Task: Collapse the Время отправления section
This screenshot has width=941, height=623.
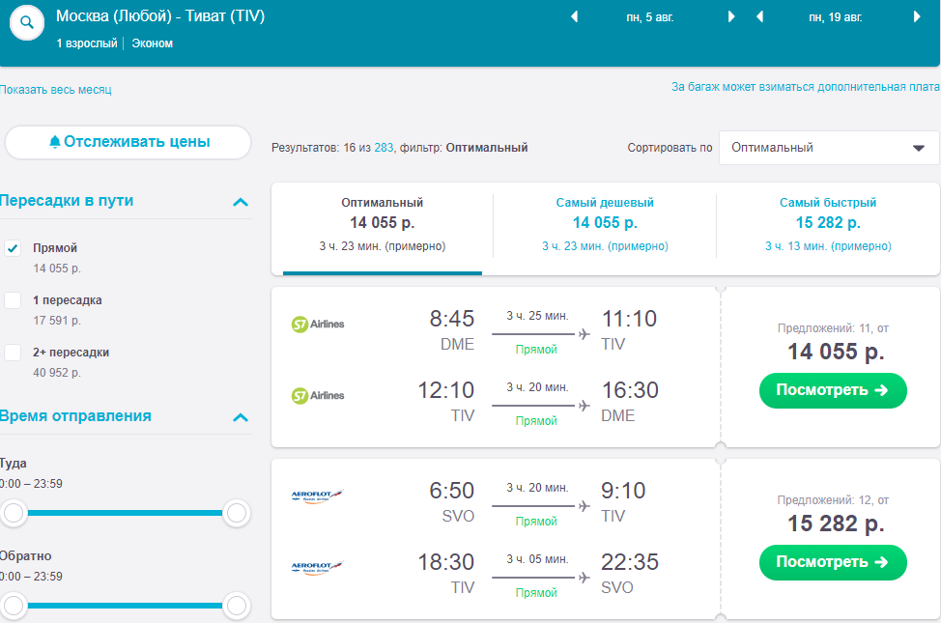Action: (241, 417)
